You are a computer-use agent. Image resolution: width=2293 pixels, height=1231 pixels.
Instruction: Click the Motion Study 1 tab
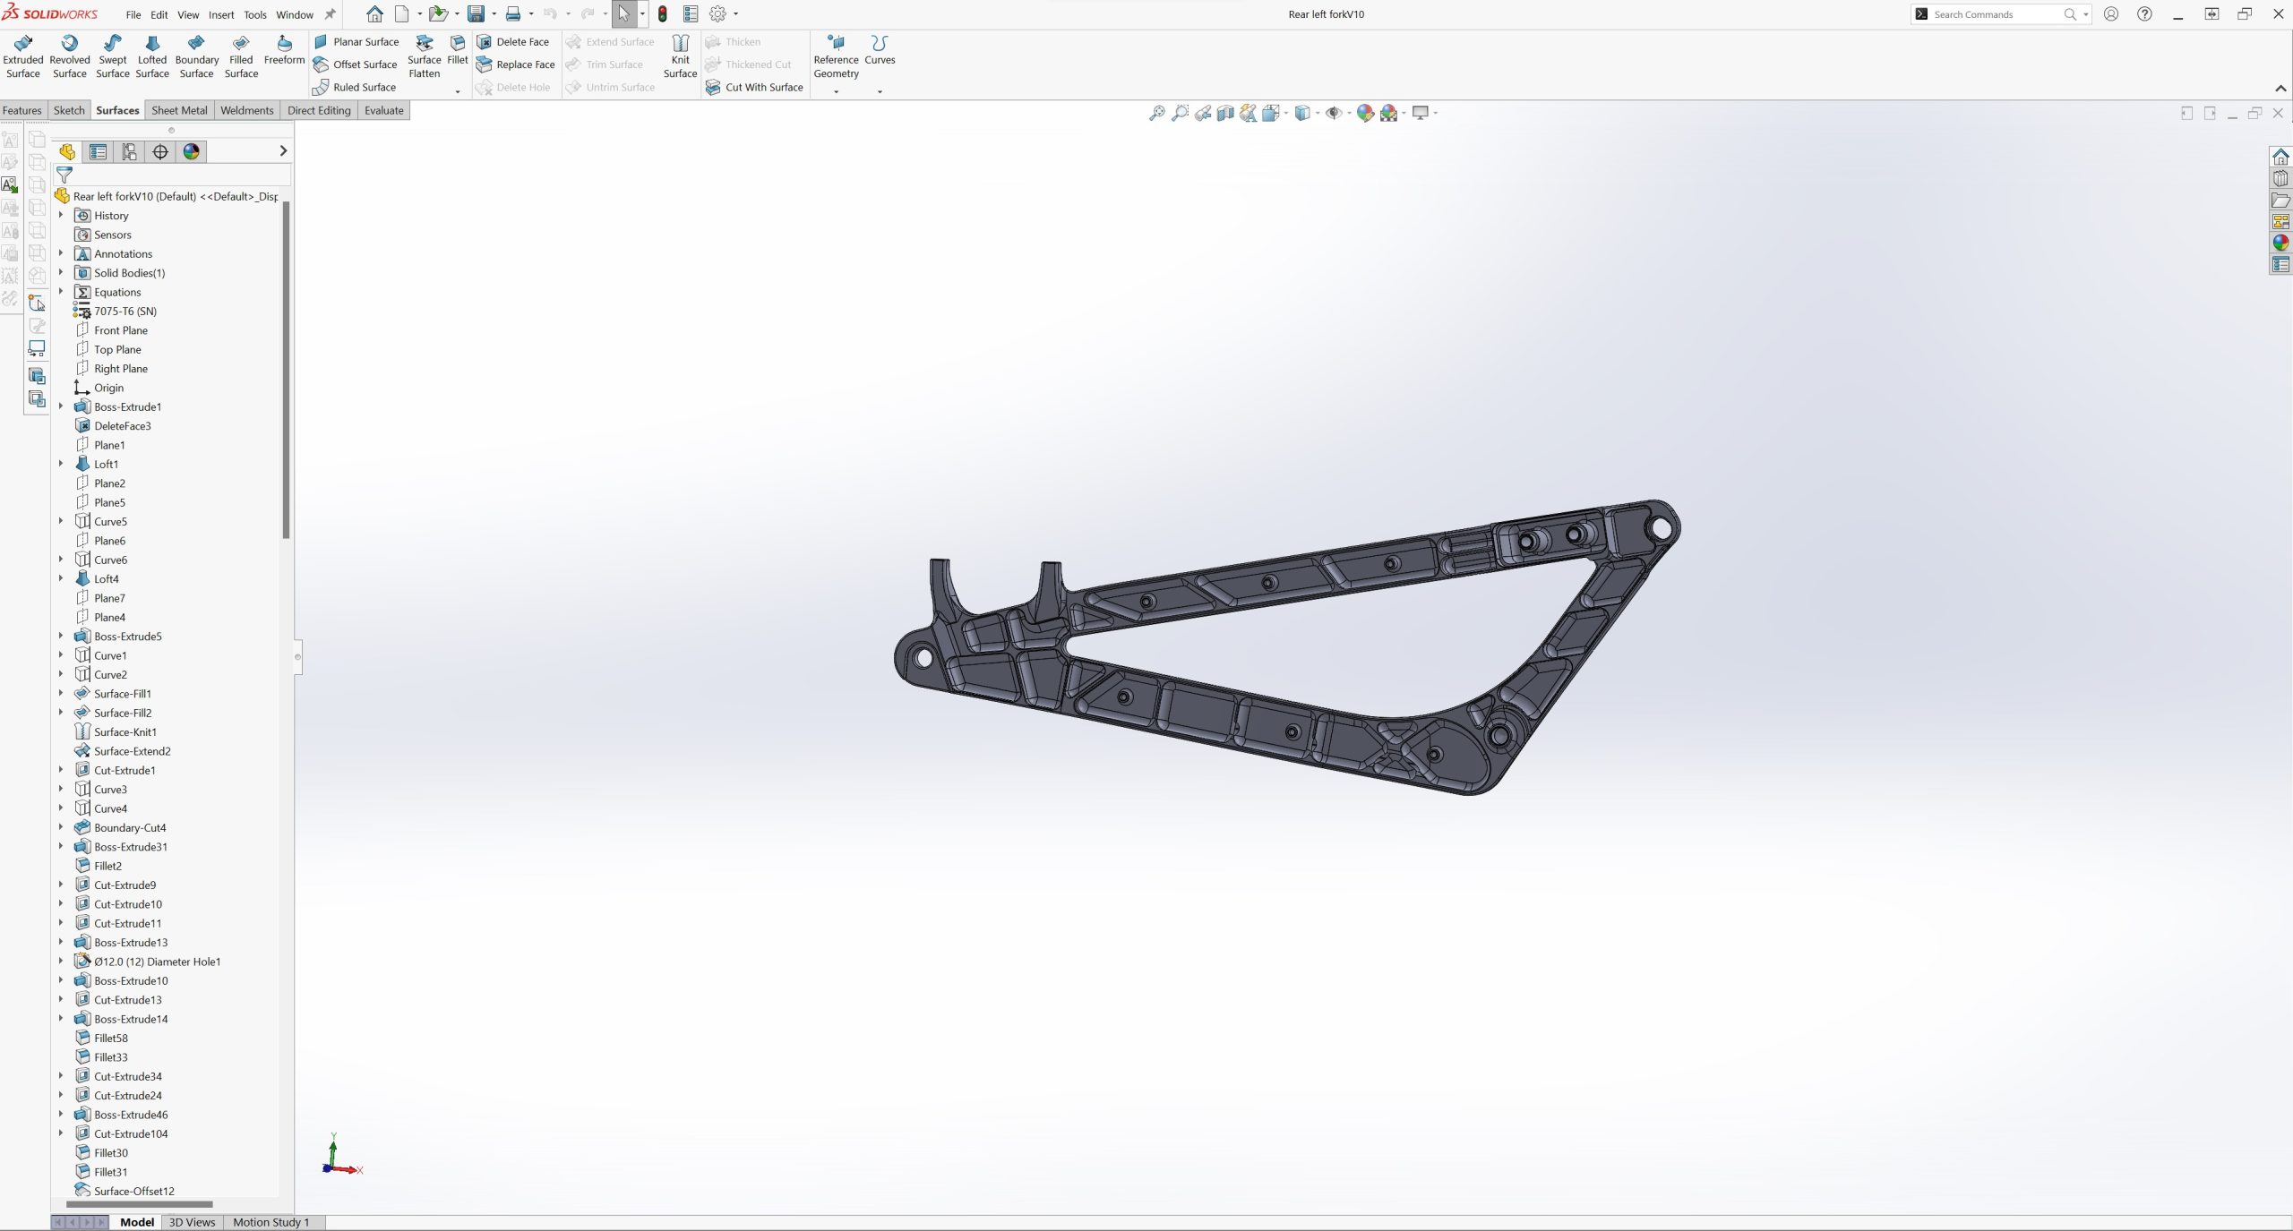pyautogui.click(x=271, y=1222)
